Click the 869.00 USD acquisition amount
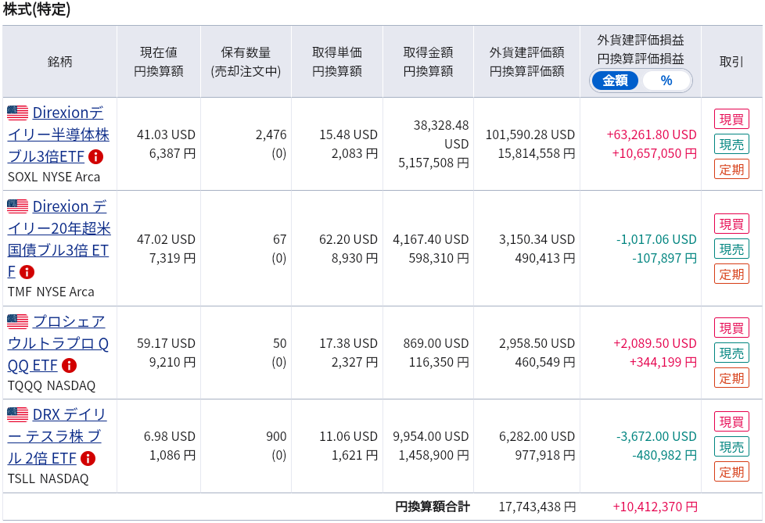Image resolution: width=765 pixels, height=523 pixels. coord(436,343)
